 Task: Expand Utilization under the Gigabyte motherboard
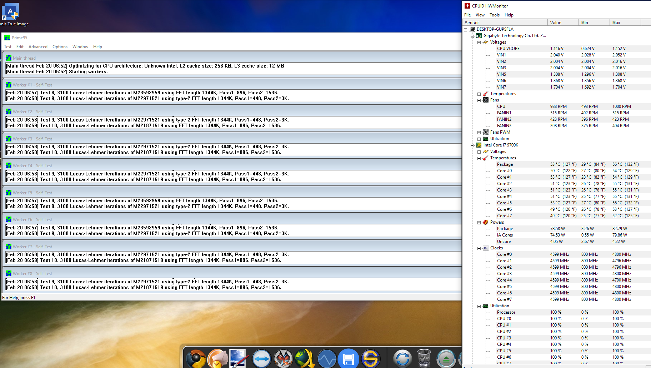(x=479, y=139)
